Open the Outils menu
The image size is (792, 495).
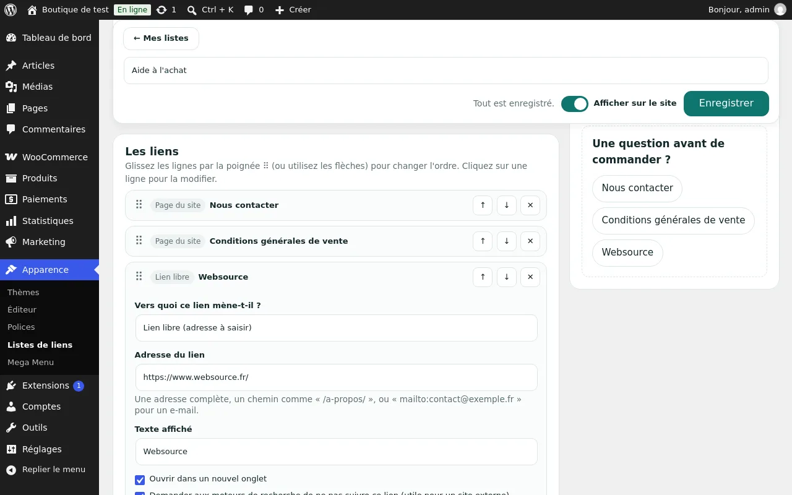[49, 428]
